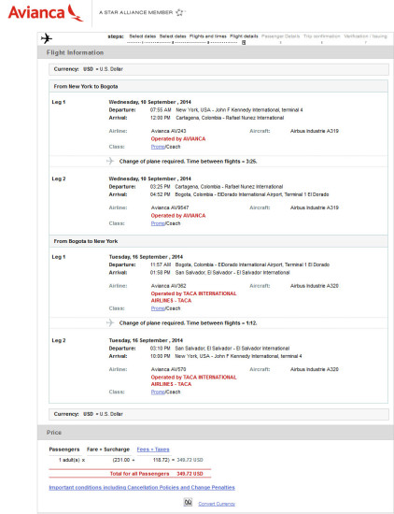
Task: Click 'Operated by TACA INTERNATIONAL' under AV382
Action: coord(193,293)
